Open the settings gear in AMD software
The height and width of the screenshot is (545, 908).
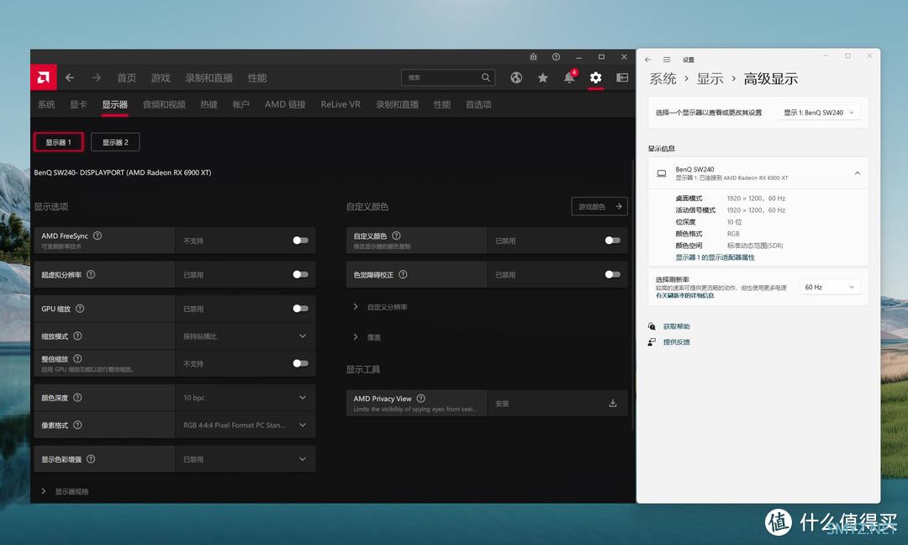click(595, 77)
